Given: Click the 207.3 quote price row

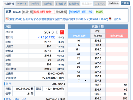Looking at the screenshot, I should [x=98, y=81].
